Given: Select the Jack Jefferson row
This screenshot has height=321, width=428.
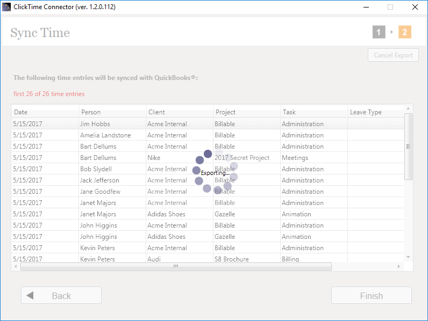Looking at the screenshot, I should (208, 180).
